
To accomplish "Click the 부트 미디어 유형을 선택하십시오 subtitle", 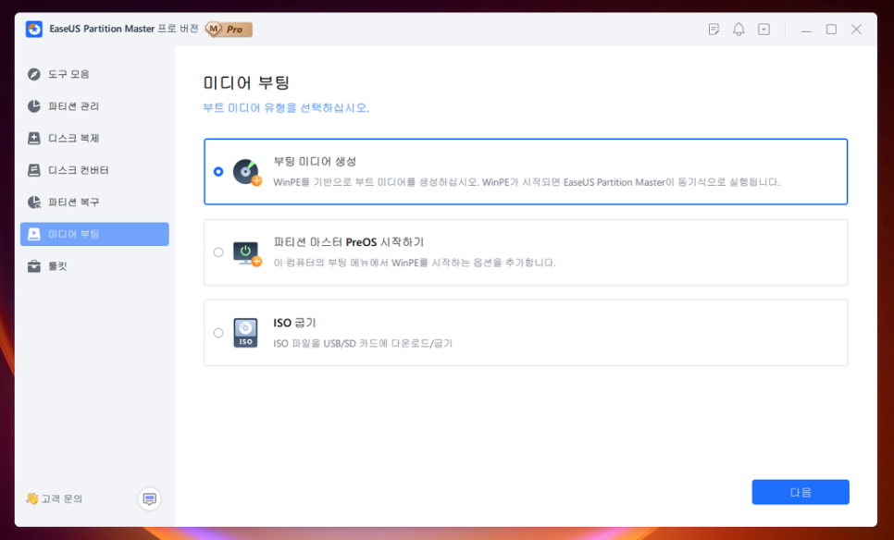I will (286, 107).
